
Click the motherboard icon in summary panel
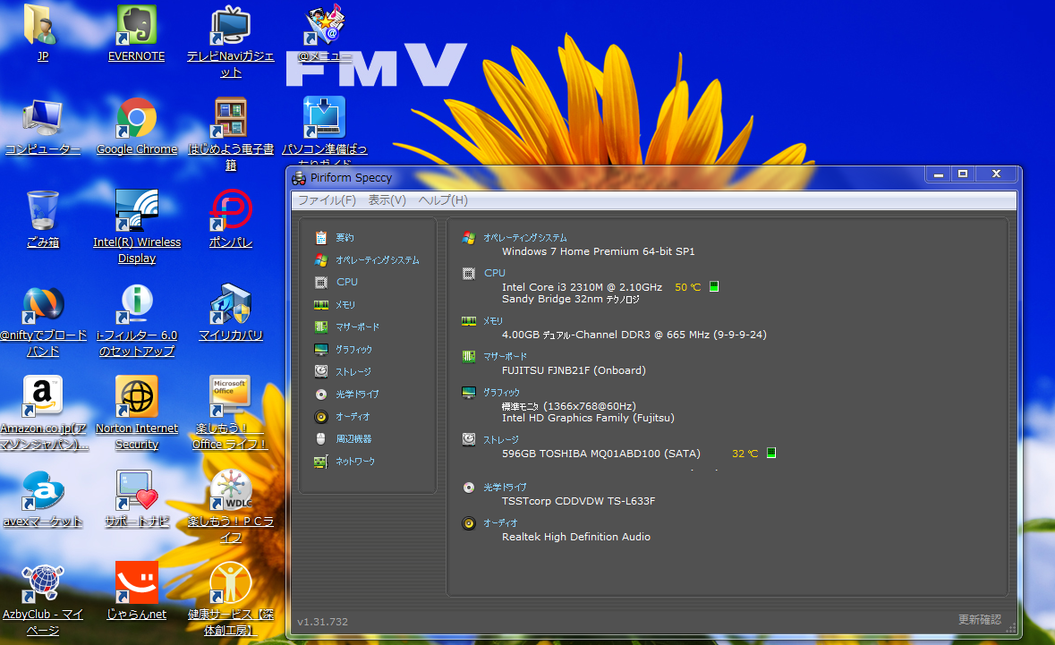click(x=469, y=356)
